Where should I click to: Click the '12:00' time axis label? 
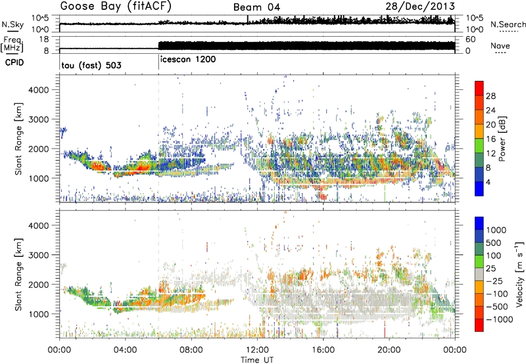pos(257,350)
